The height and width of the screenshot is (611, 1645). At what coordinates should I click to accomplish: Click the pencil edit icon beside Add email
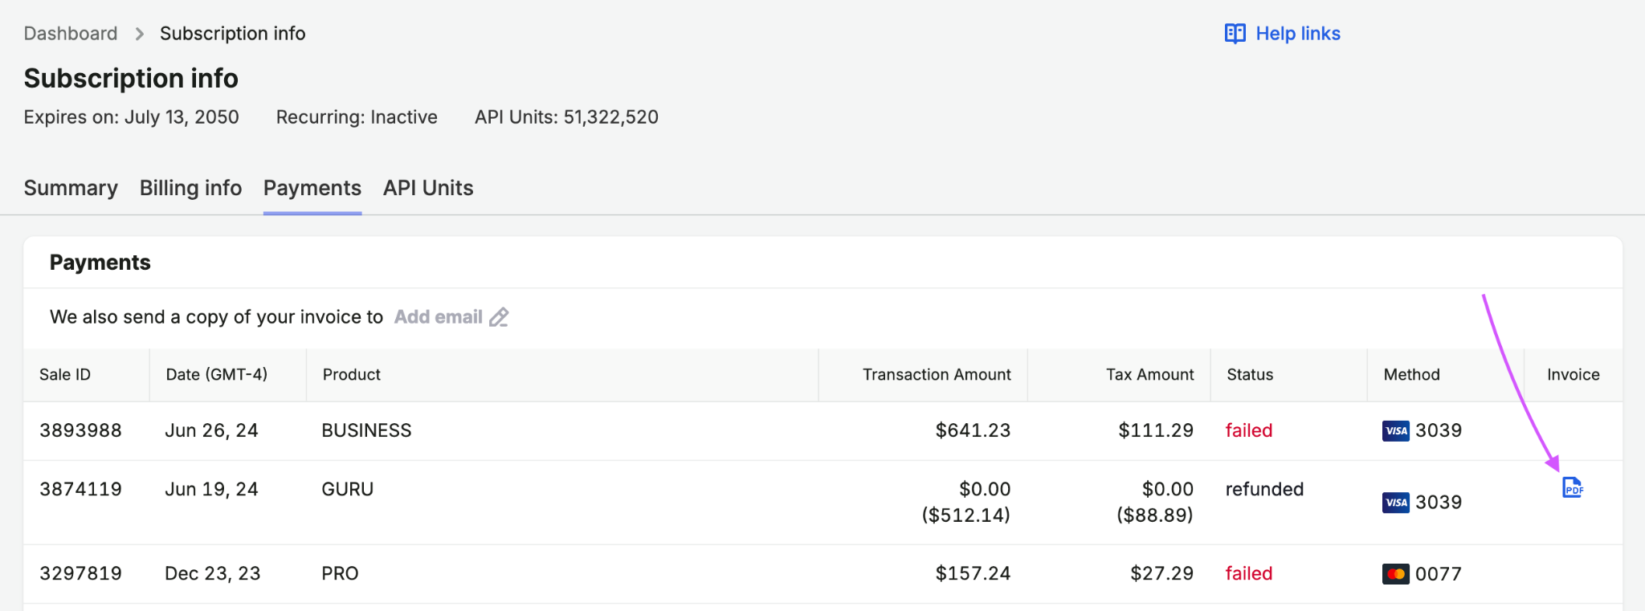pyautogui.click(x=499, y=317)
